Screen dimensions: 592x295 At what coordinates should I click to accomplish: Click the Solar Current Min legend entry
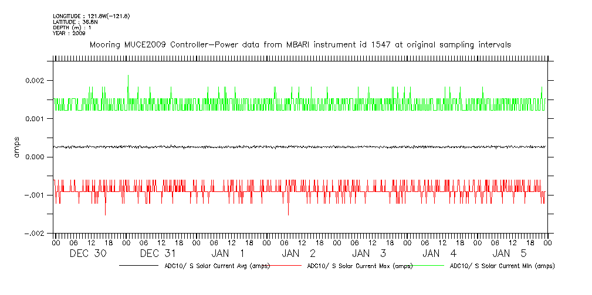click(x=502, y=266)
